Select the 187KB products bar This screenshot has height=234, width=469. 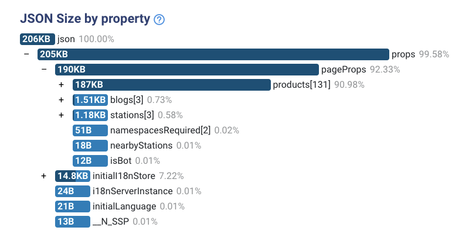click(x=172, y=85)
